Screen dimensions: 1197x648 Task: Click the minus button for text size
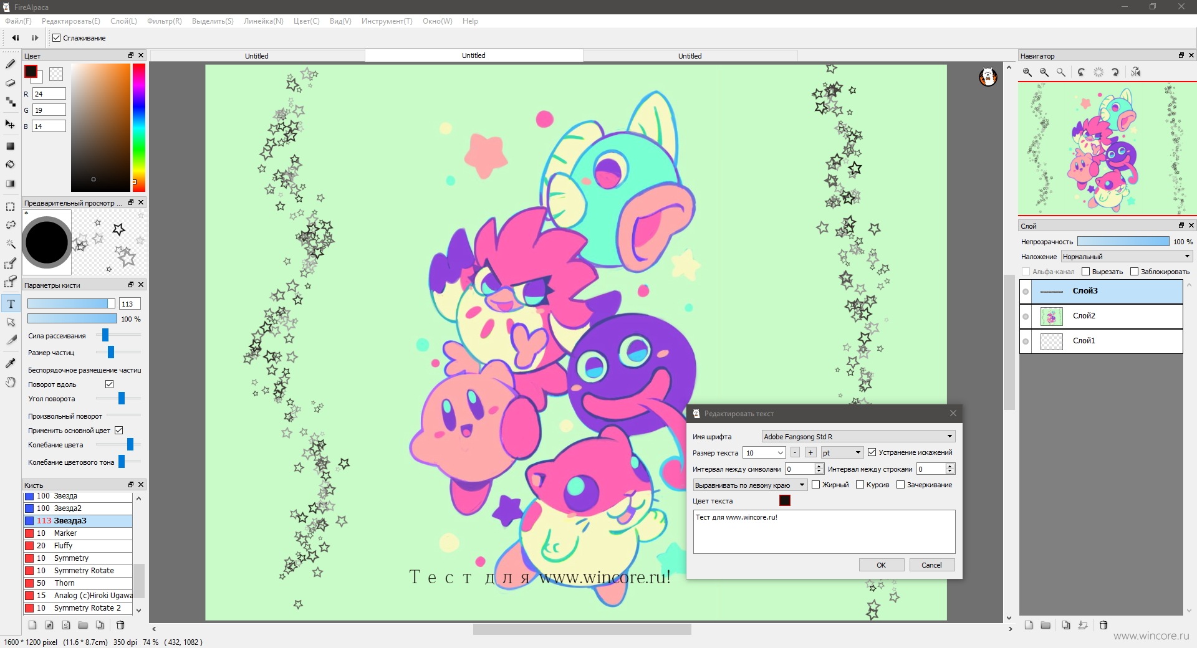pyautogui.click(x=795, y=453)
